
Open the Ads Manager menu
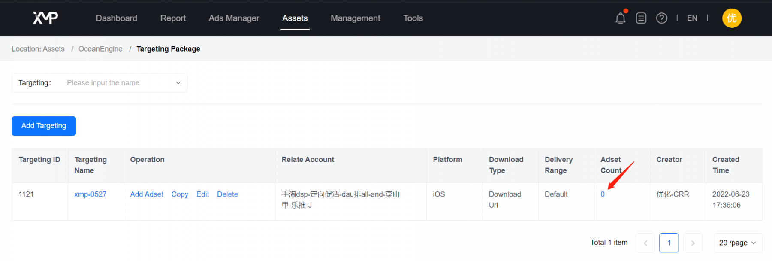pos(234,18)
